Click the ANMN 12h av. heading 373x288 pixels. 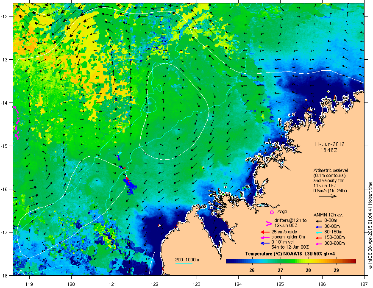328,215
